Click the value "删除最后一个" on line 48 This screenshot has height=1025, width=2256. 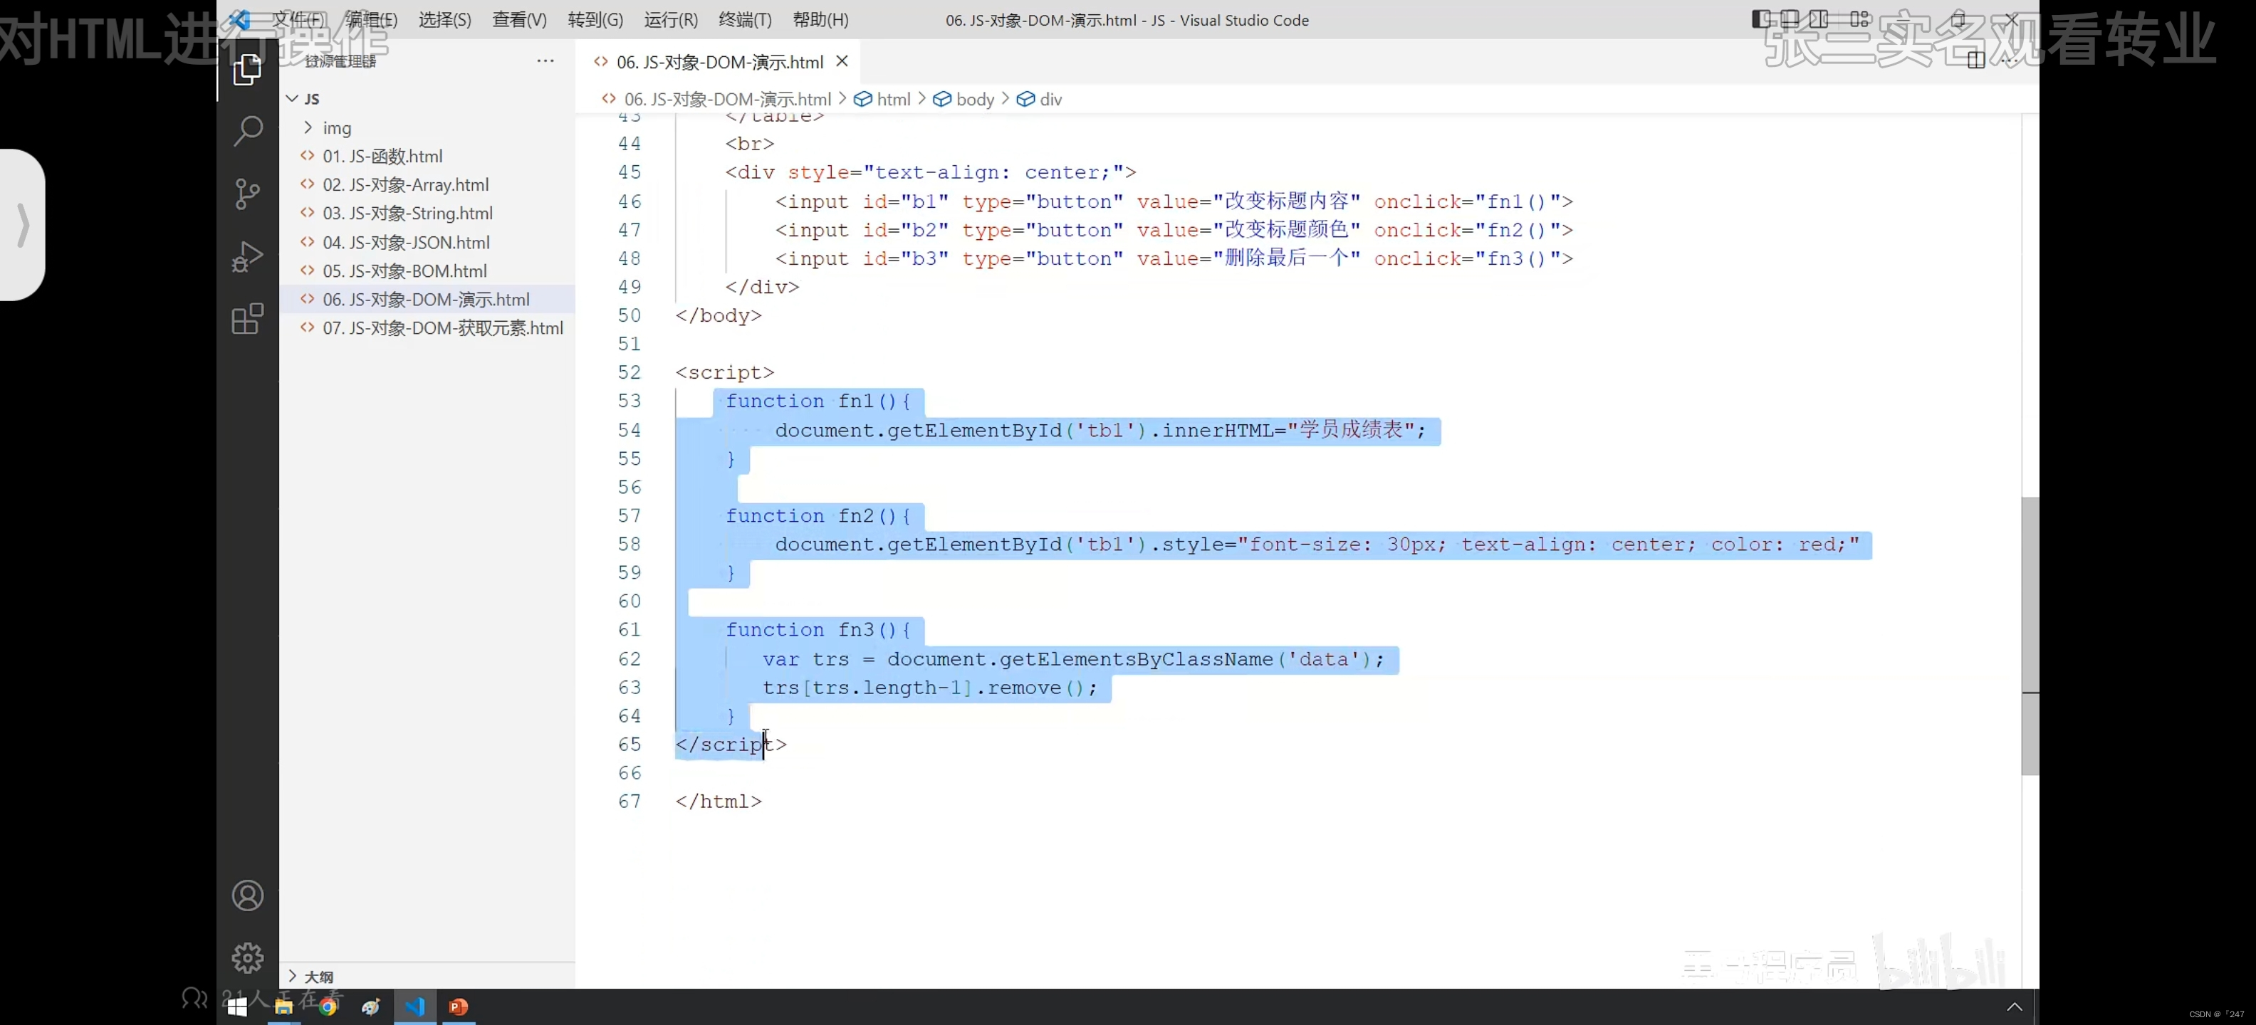tap(1287, 258)
